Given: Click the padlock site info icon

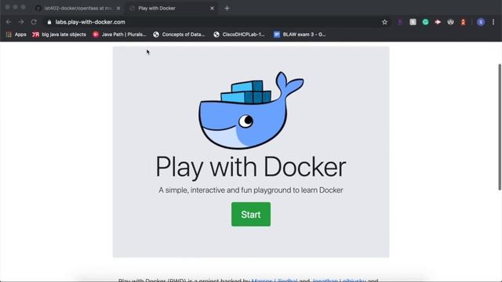Looking at the screenshot, I should (49, 22).
